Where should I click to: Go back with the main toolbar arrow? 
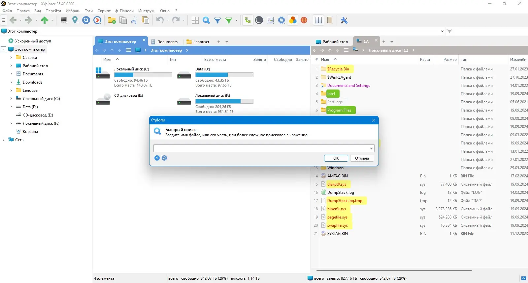[13, 20]
